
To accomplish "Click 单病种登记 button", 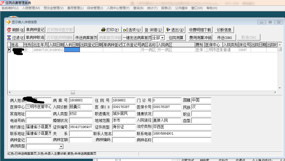I will [35, 30].
